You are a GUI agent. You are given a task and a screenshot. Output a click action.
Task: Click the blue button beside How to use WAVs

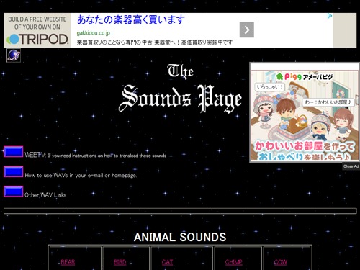pos(14,171)
